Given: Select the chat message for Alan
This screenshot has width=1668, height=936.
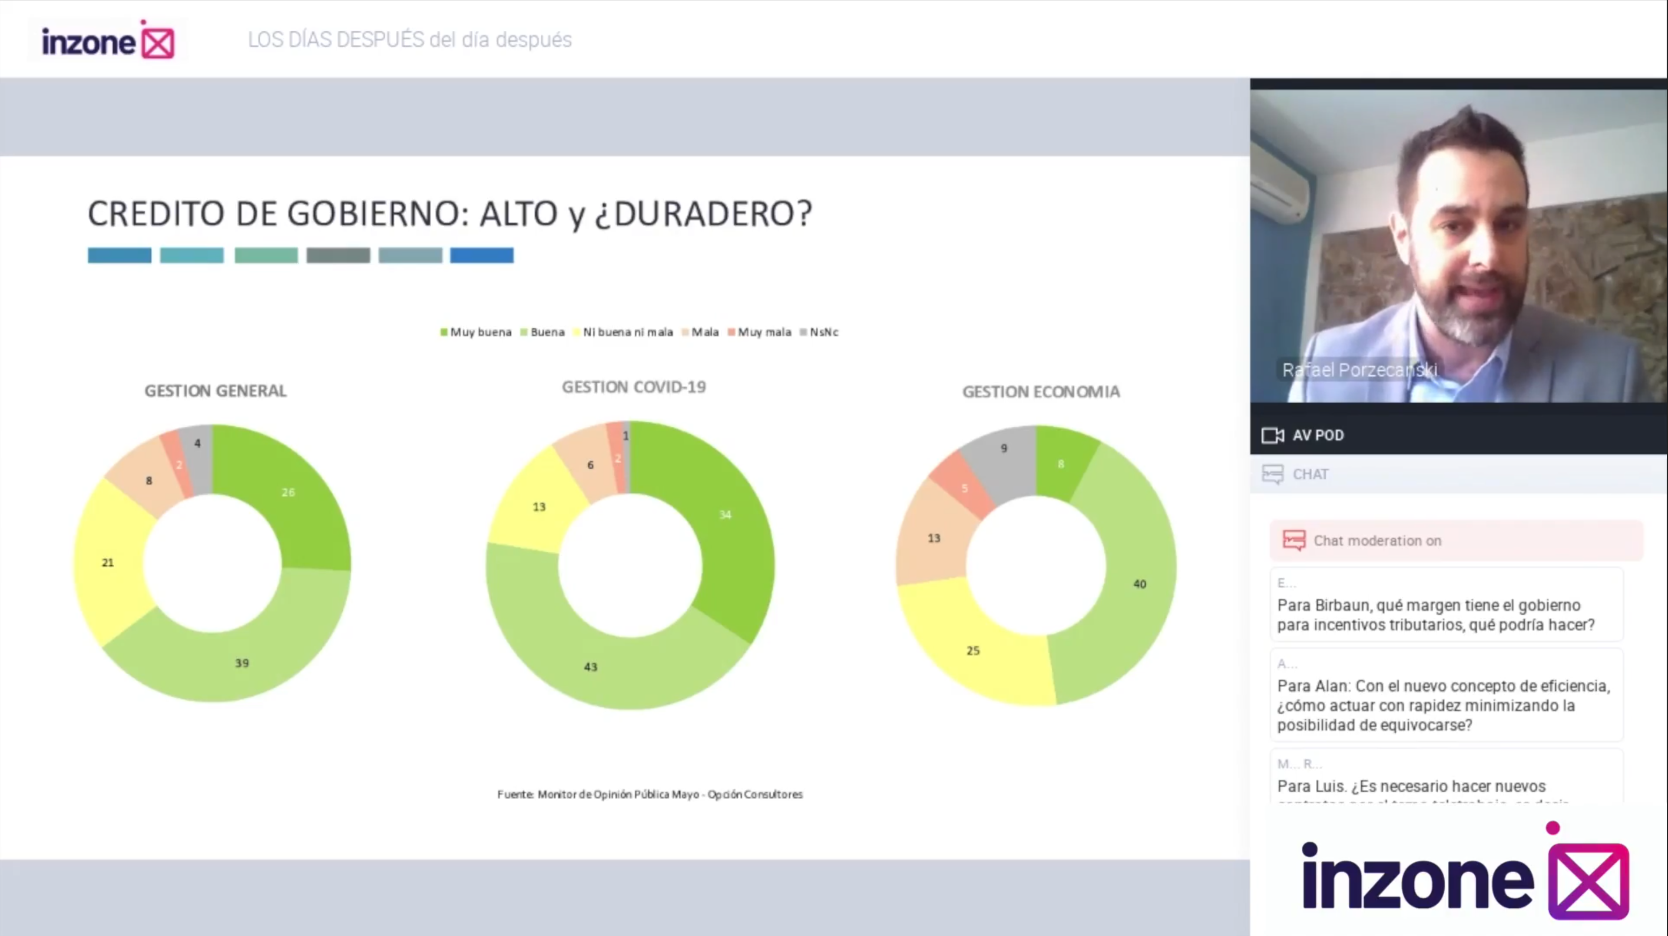Looking at the screenshot, I should tap(1446, 696).
